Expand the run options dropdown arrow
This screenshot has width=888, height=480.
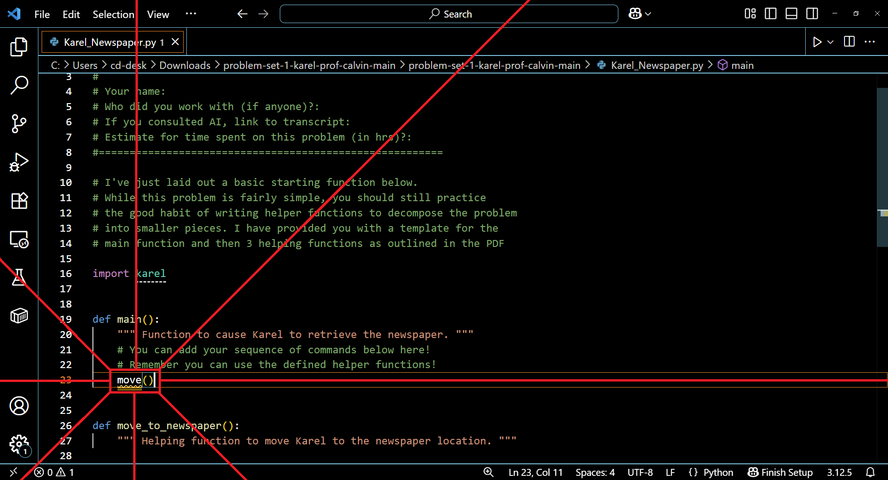click(831, 42)
